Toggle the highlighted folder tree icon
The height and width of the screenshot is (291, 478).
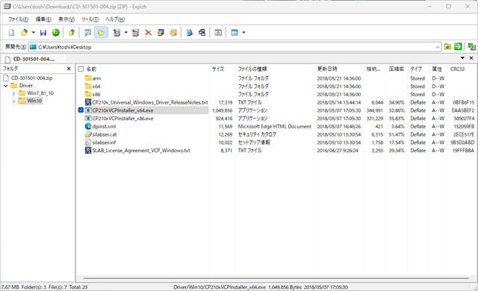pos(101,33)
